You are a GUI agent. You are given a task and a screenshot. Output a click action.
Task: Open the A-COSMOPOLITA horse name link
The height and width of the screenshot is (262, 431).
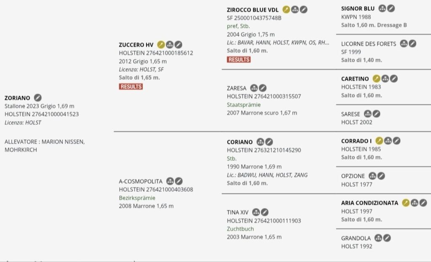tap(141, 182)
